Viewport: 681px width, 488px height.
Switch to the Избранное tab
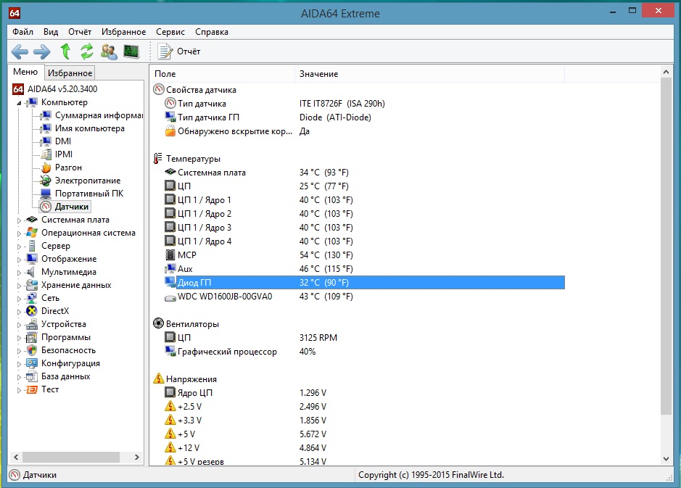pyautogui.click(x=70, y=73)
